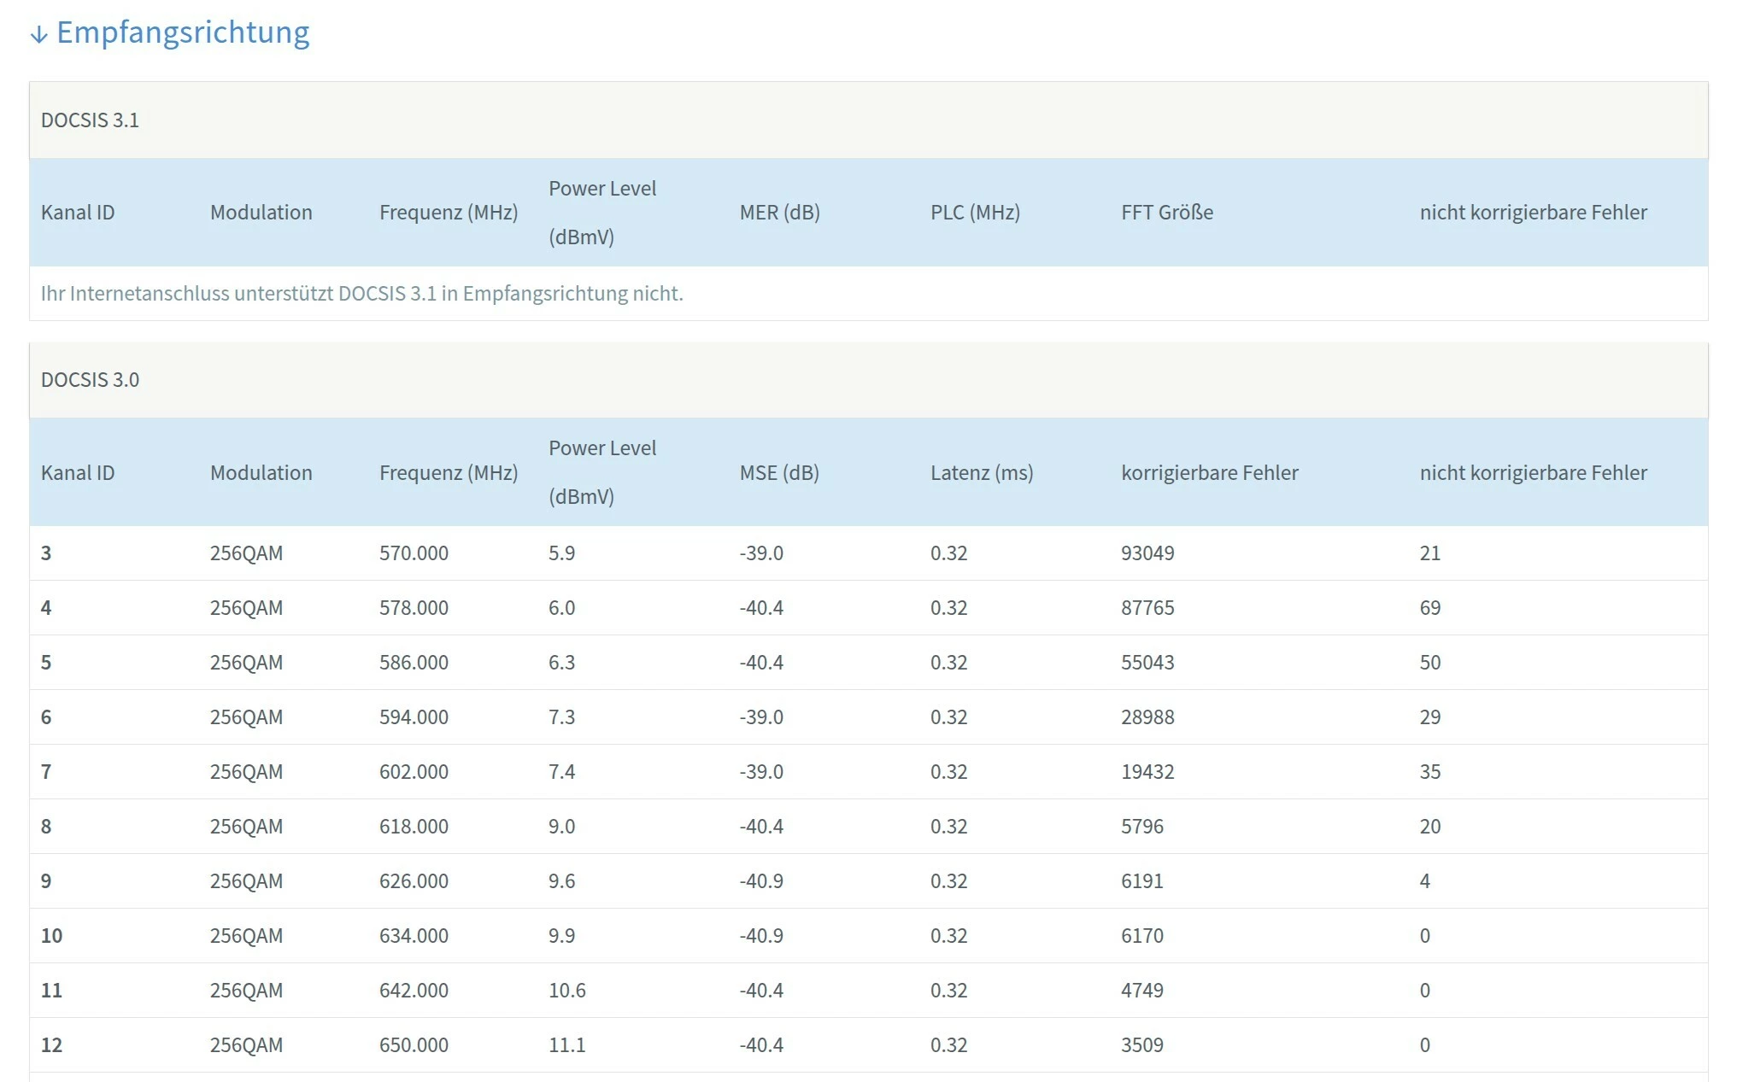Click the Kanal ID header in DOCSIS 3.0
Image resolution: width=1737 pixels, height=1082 pixels.
pos(78,473)
